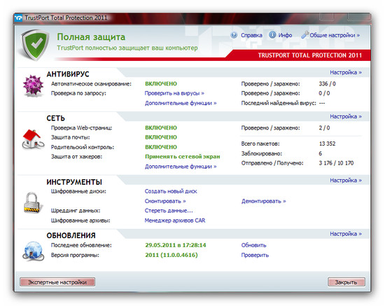Click the Экспертные настройки button
385x306 pixels.
coord(57,282)
